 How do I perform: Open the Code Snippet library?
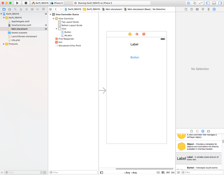(197, 131)
